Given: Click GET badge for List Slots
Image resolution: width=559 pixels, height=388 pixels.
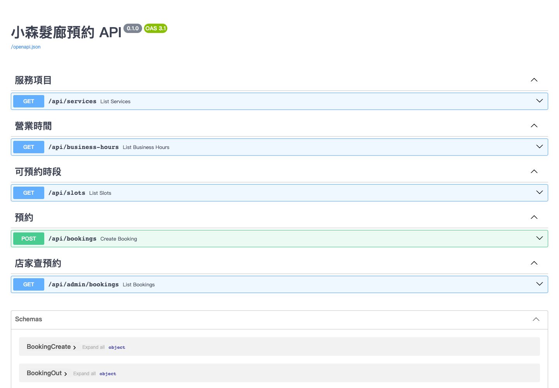Looking at the screenshot, I should click(29, 193).
